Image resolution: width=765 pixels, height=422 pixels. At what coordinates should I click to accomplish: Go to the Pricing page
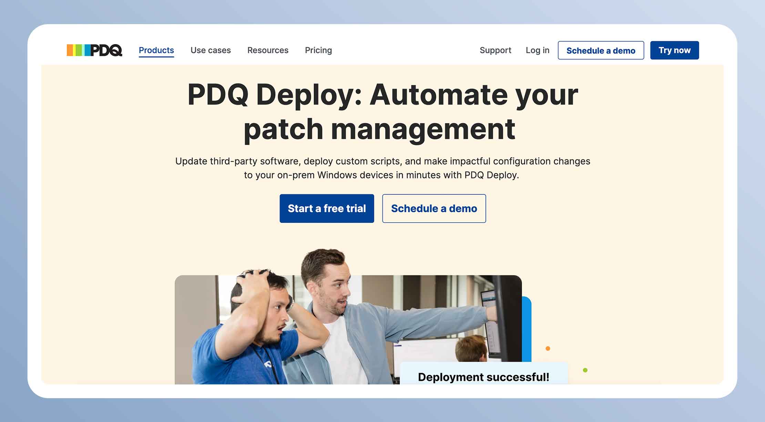click(x=318, y=50)
